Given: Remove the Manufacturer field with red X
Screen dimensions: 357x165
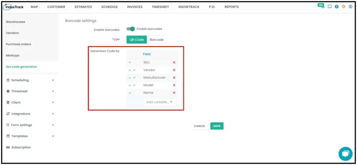Looking at the screenshot, I should [x=174, y=77].
